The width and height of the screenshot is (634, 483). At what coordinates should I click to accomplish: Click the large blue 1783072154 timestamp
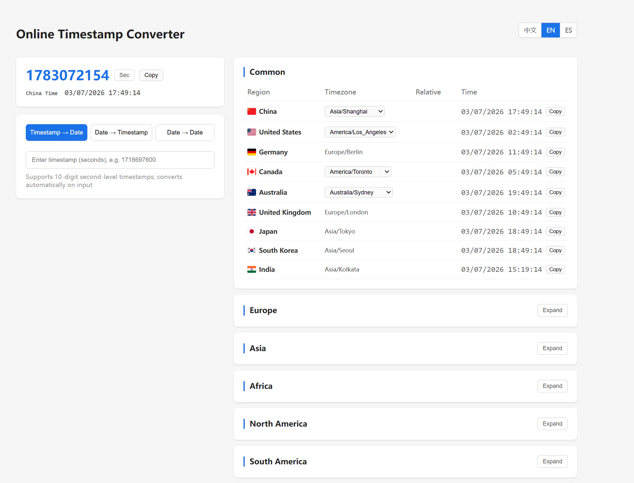pos(68,75)
